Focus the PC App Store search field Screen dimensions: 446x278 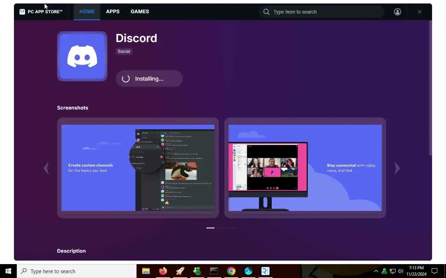(x=321, y=12)
